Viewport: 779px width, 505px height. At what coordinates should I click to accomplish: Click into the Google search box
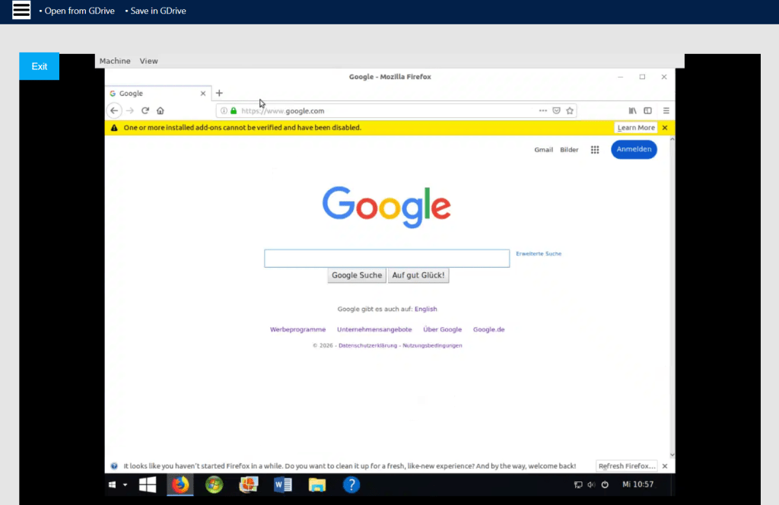(x=387, y=259)
